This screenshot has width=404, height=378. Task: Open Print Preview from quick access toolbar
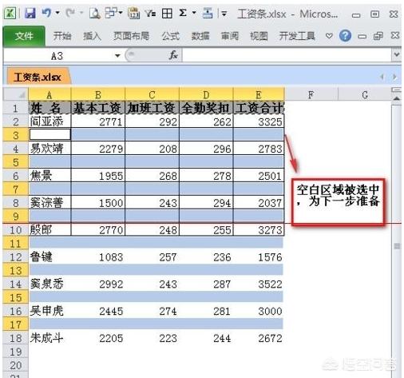pos(94,13)
